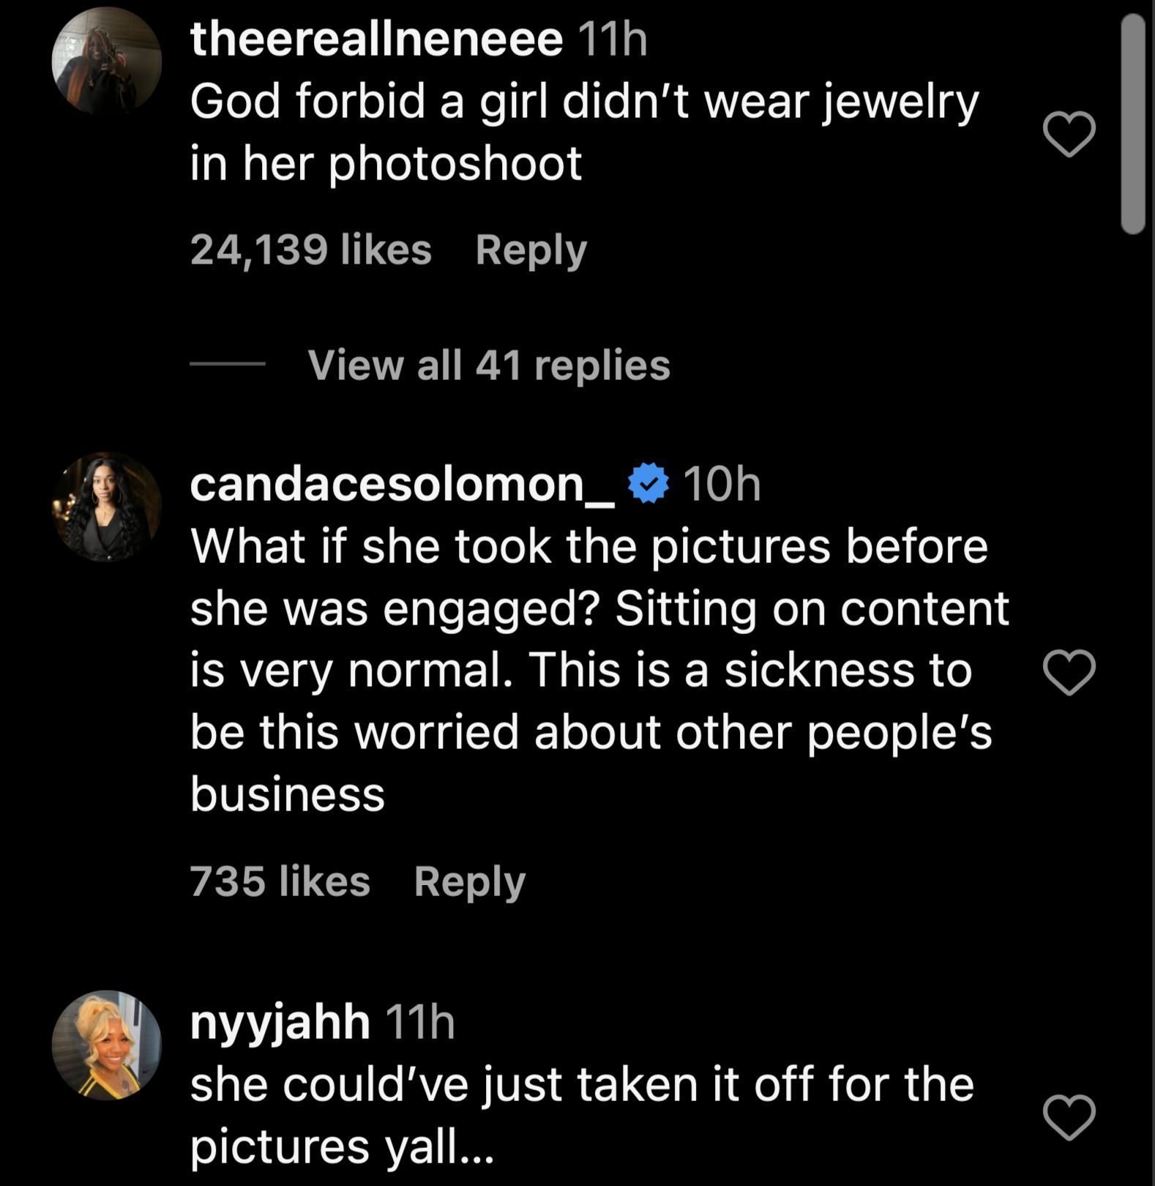The width and height of the screenshot is (1155, 1186).
Task: View the 24,139 likes list
Action: click(x=310, y=250)
